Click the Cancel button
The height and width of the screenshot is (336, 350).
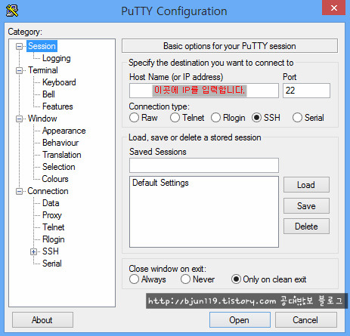click(x=306, y=320)
